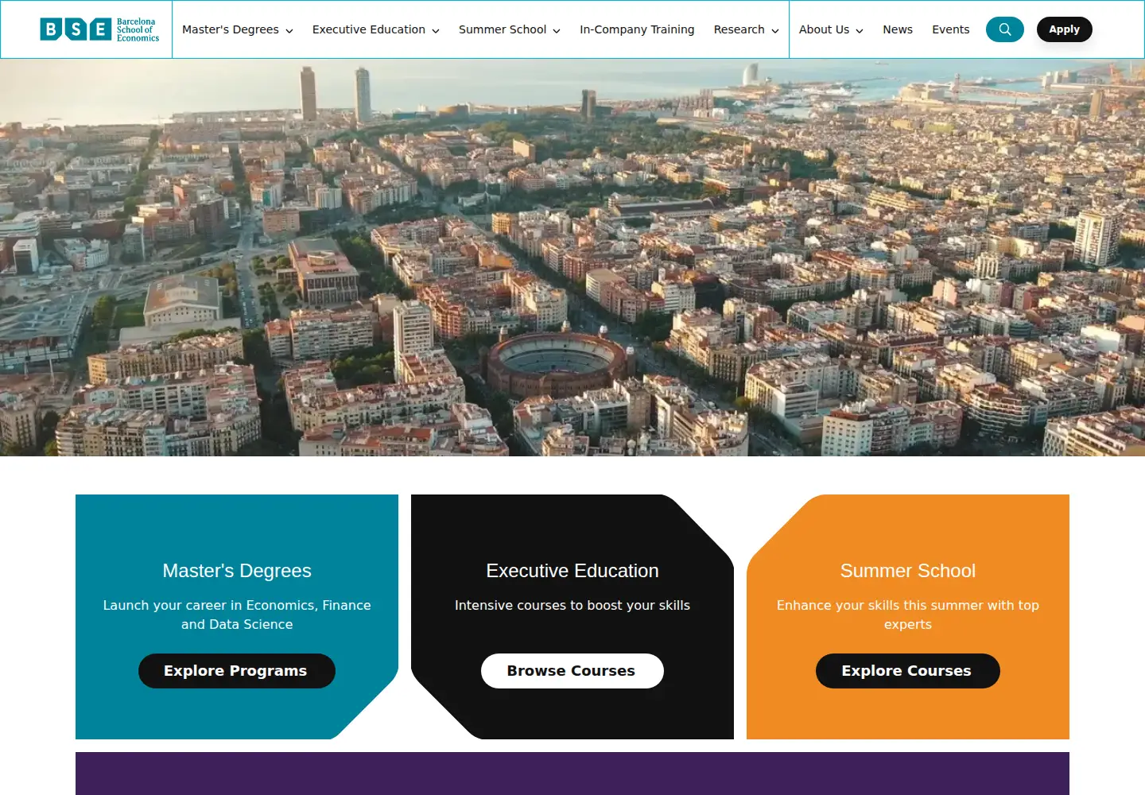
Task: Click the Explore Programs button
Action: click(x=237, y=671)
